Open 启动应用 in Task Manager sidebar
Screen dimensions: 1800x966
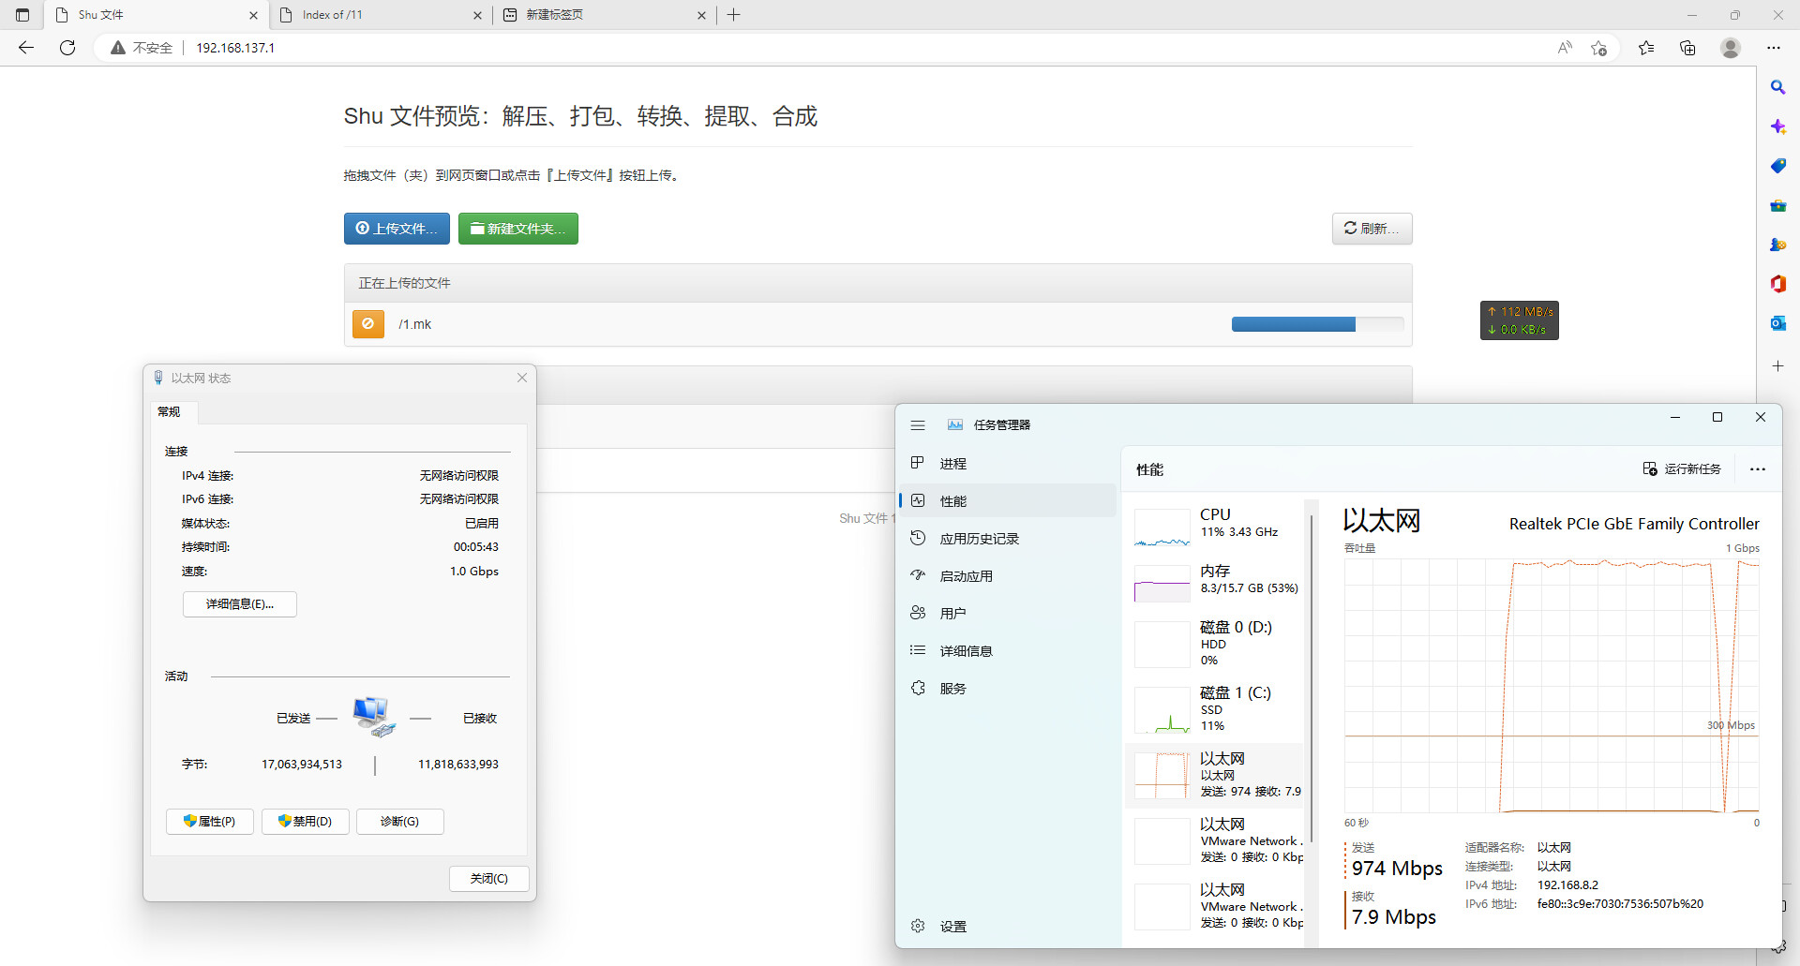[1008, 576]
